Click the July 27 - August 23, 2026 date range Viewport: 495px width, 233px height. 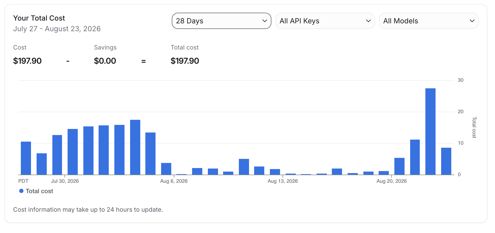click(57, 29)
